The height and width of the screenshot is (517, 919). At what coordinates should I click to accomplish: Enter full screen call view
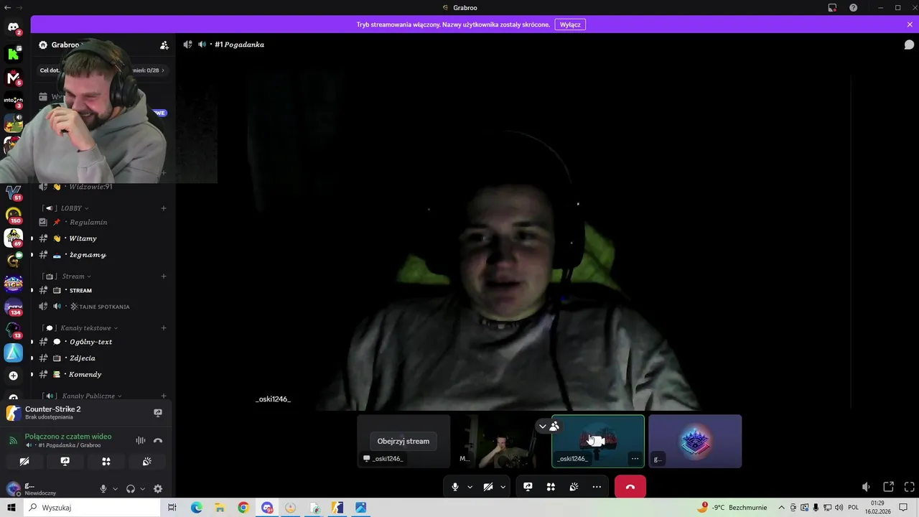(x=910, y=487)
